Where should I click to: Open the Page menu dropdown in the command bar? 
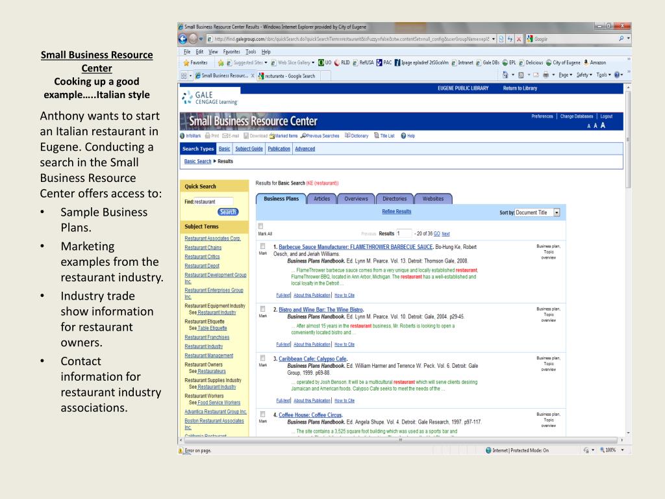click(x=566, y=75)
